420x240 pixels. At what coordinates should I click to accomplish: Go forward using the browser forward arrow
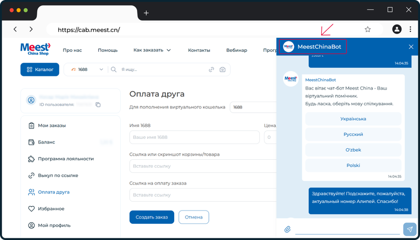tap(31, 29)
